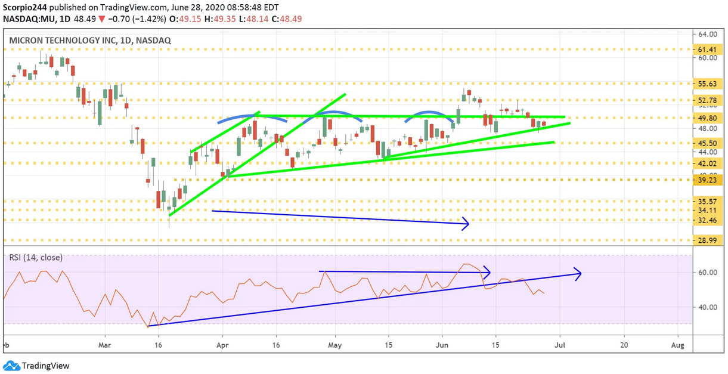Click the 16 date label between Apr and May
Image resolution: width=728 pixels, height=374 pixels.
(x=277, y=345)
